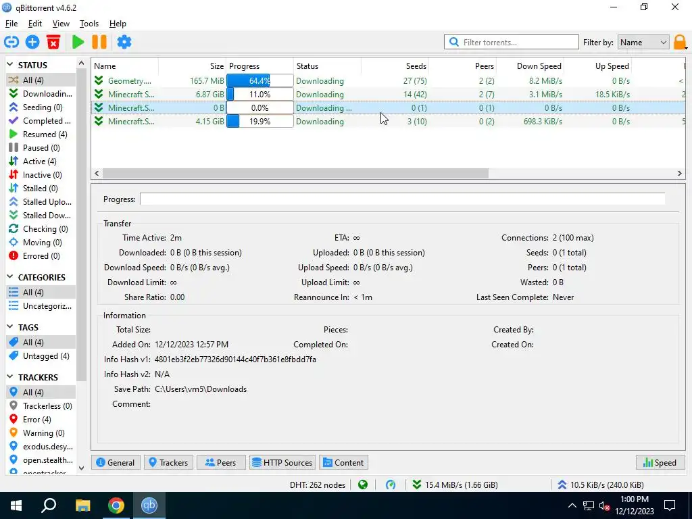The width and height of the screenshot is (692, 519).
Task: Click the red Remove torrent icon
Action: [x=53, y=42]
